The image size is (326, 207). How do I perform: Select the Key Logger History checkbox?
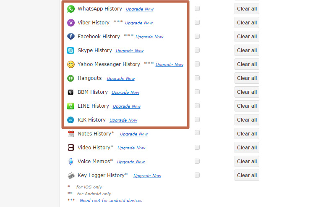coord(197,175)
